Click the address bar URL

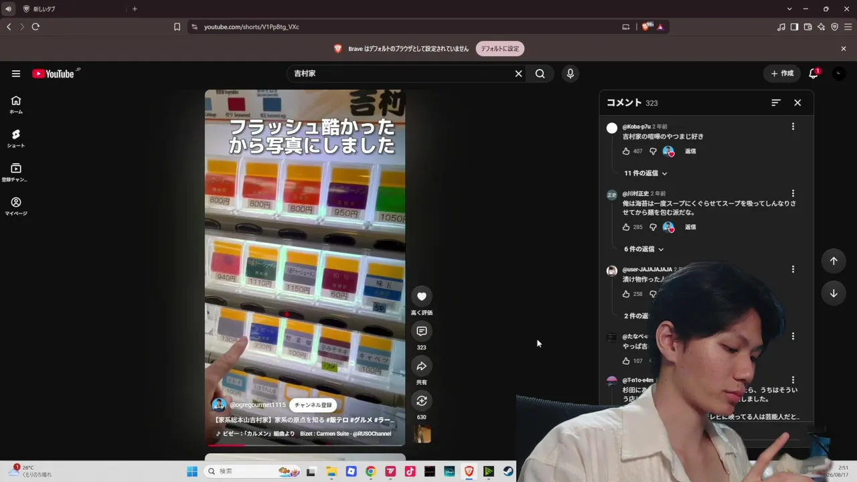click(x=252, y=27)
